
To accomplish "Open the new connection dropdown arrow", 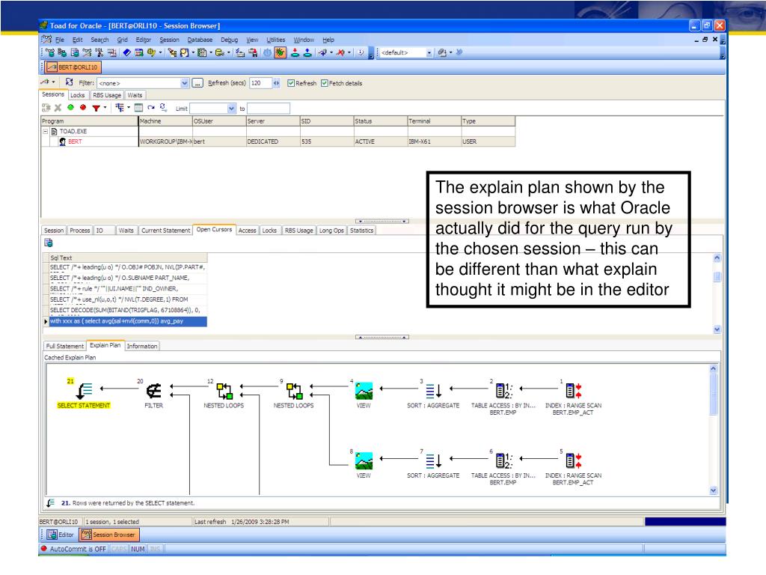I will point(331,52).
